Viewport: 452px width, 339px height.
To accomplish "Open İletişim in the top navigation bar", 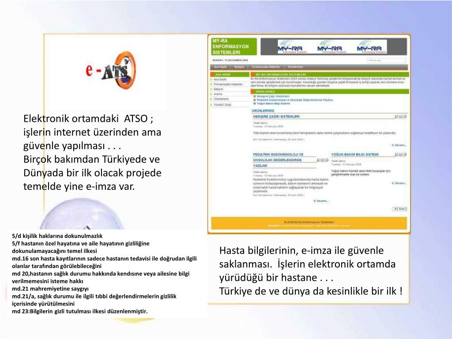I will pyautogui.click(x=239, y=67).
